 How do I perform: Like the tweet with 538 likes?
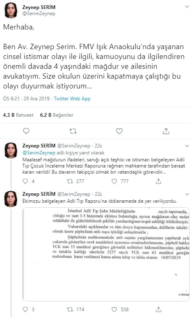114,309
